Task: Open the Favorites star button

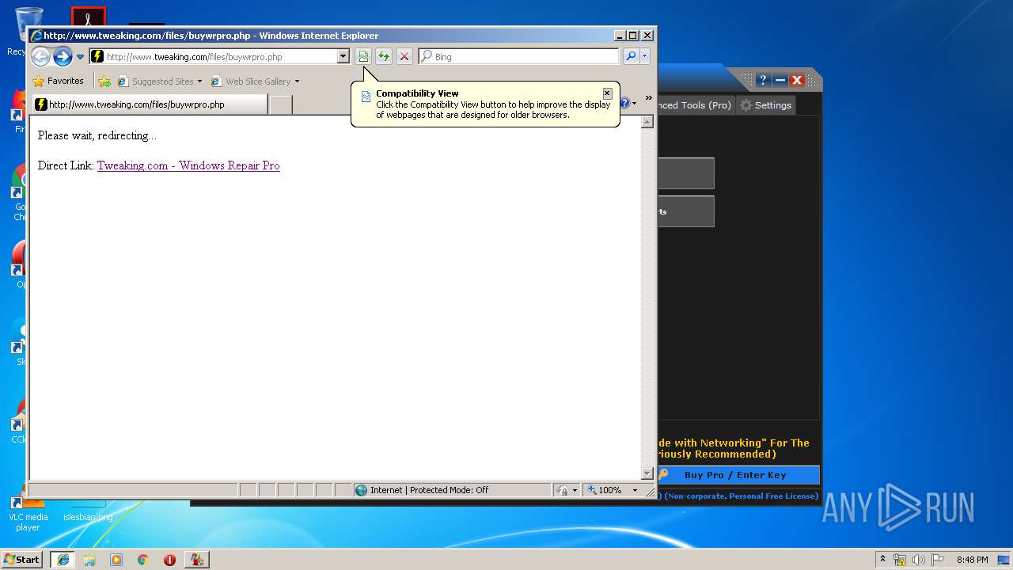Action: coord(58,81)
